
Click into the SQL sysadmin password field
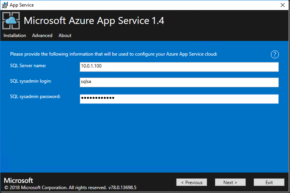click(x=179, y=99)
